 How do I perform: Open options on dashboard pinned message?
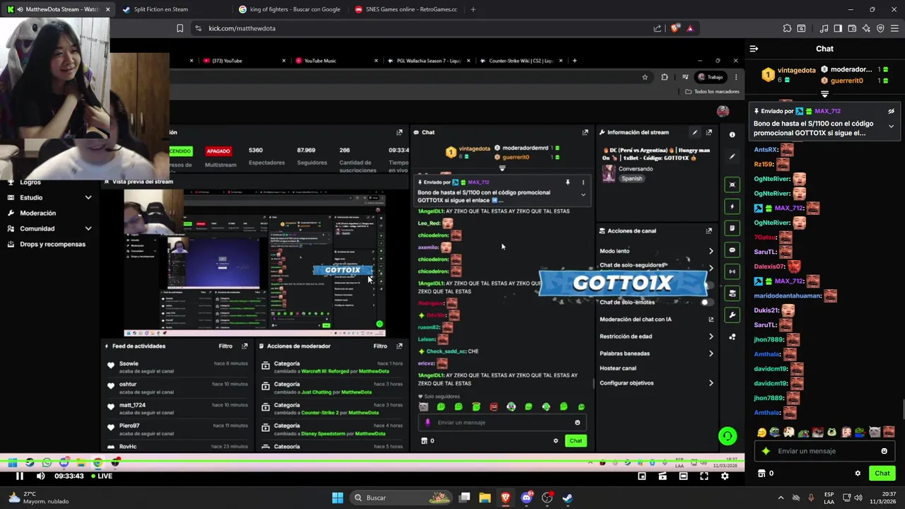pyautogui.click(x=583, y=182)
